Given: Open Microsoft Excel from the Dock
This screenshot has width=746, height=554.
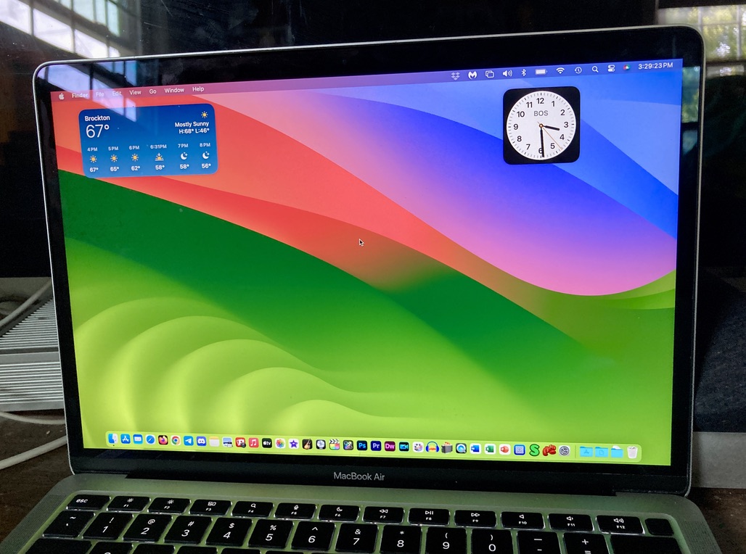Looking at the screenshot, I should (490, 449).
